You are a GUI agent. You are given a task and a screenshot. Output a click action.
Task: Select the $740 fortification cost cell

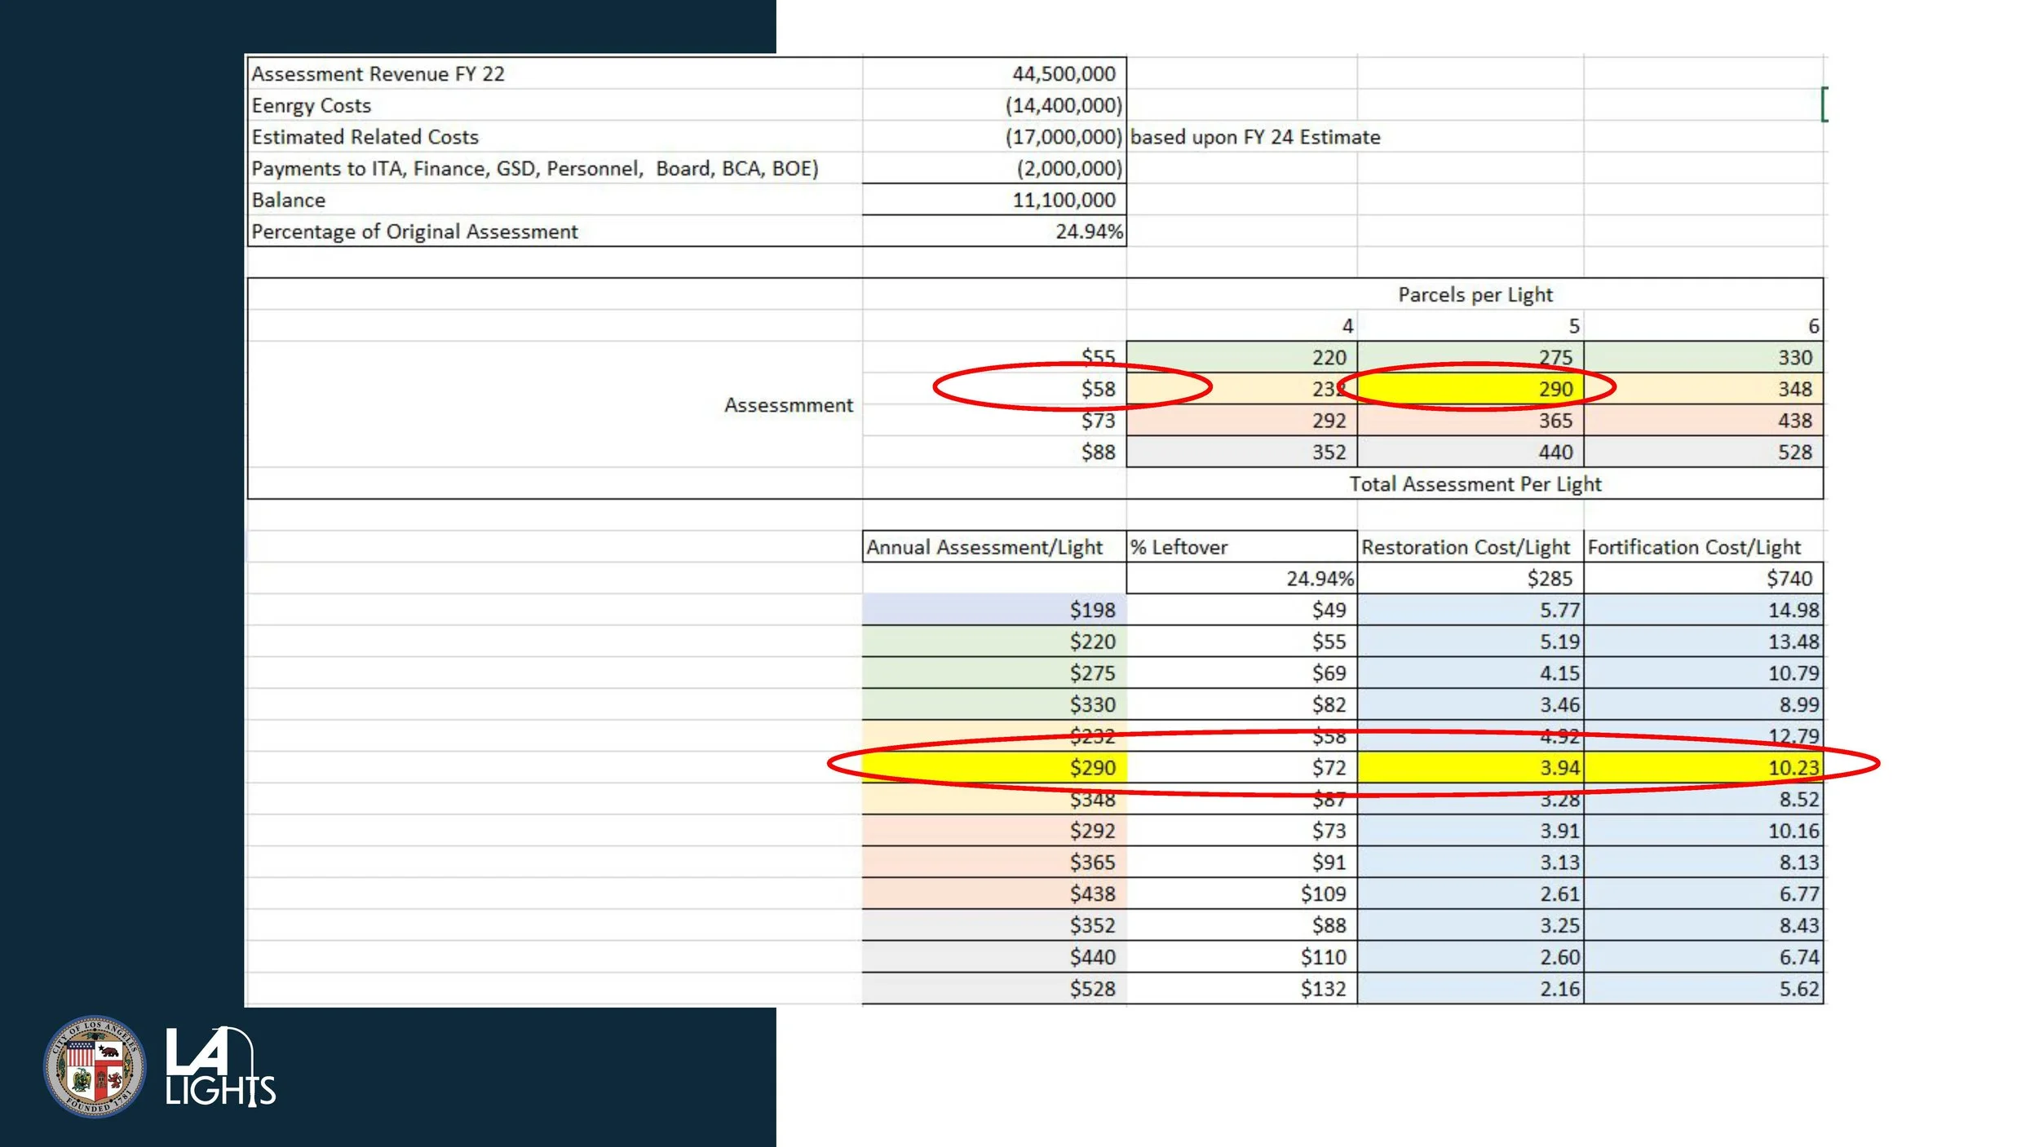(x=1704, y=578)
